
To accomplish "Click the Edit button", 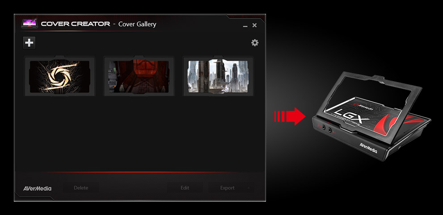I will pos(185,188).
